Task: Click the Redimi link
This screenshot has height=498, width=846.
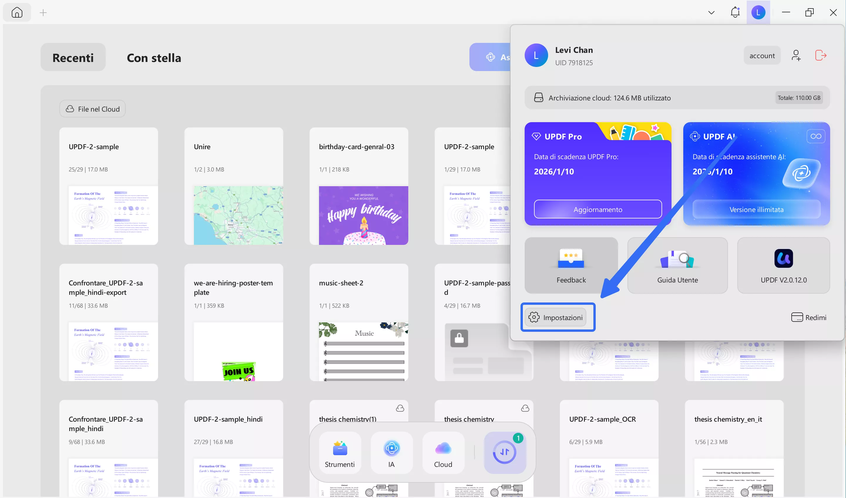Action: [809, 317]
